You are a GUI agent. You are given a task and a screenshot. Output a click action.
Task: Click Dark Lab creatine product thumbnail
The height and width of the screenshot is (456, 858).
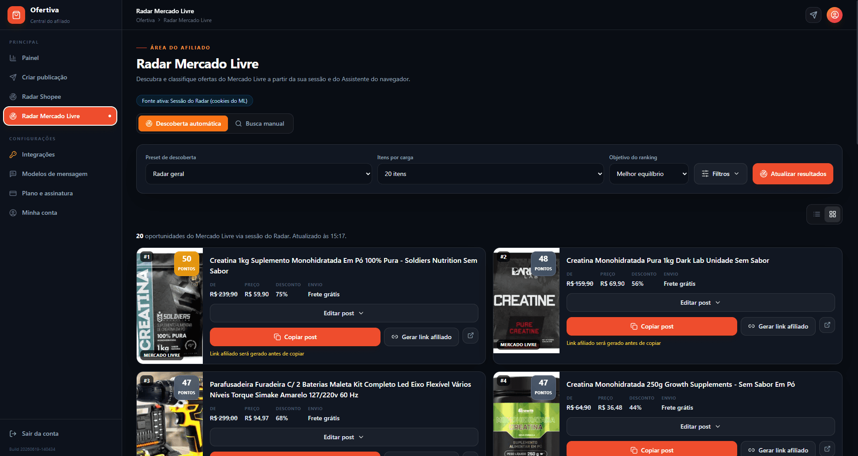[526, 300]
